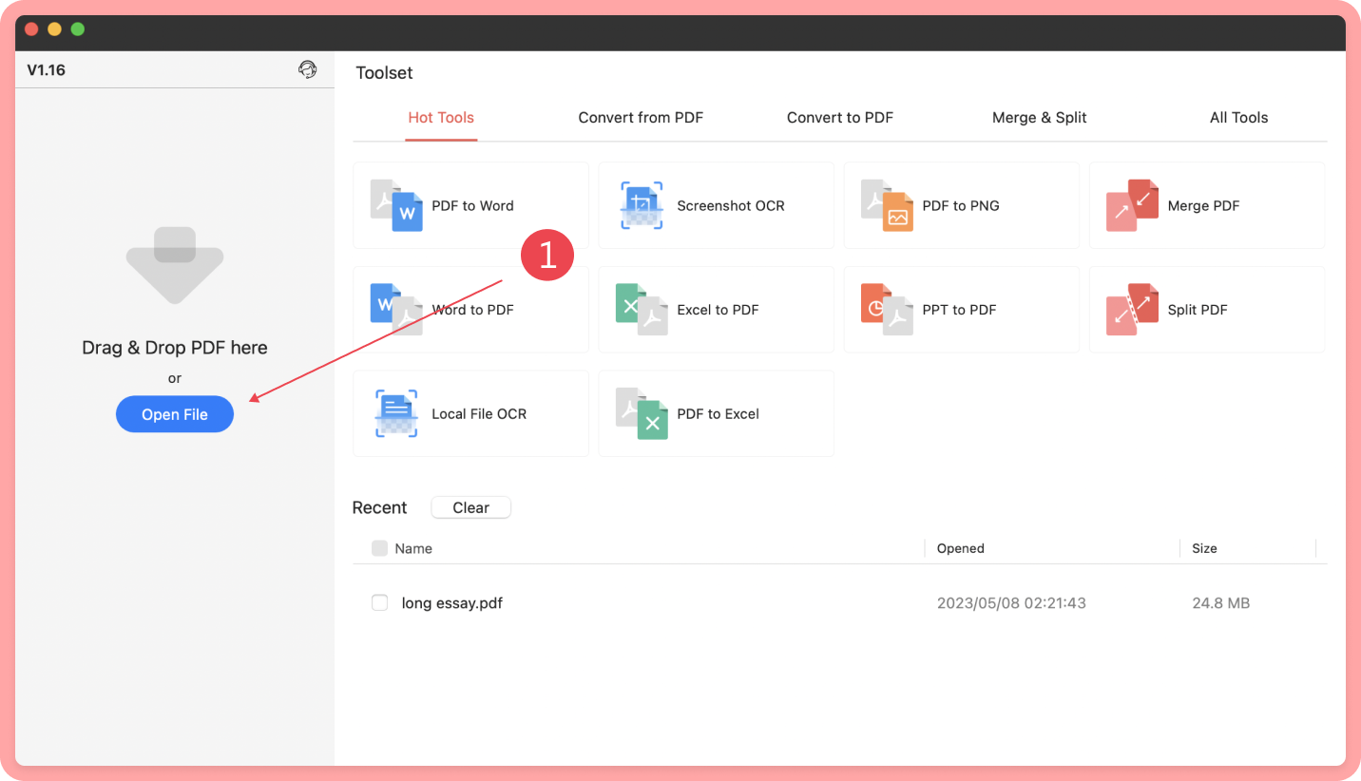The image size is (1361, 781).
Task: Open the All Tools tab
Action: (x=1238, y=118)
